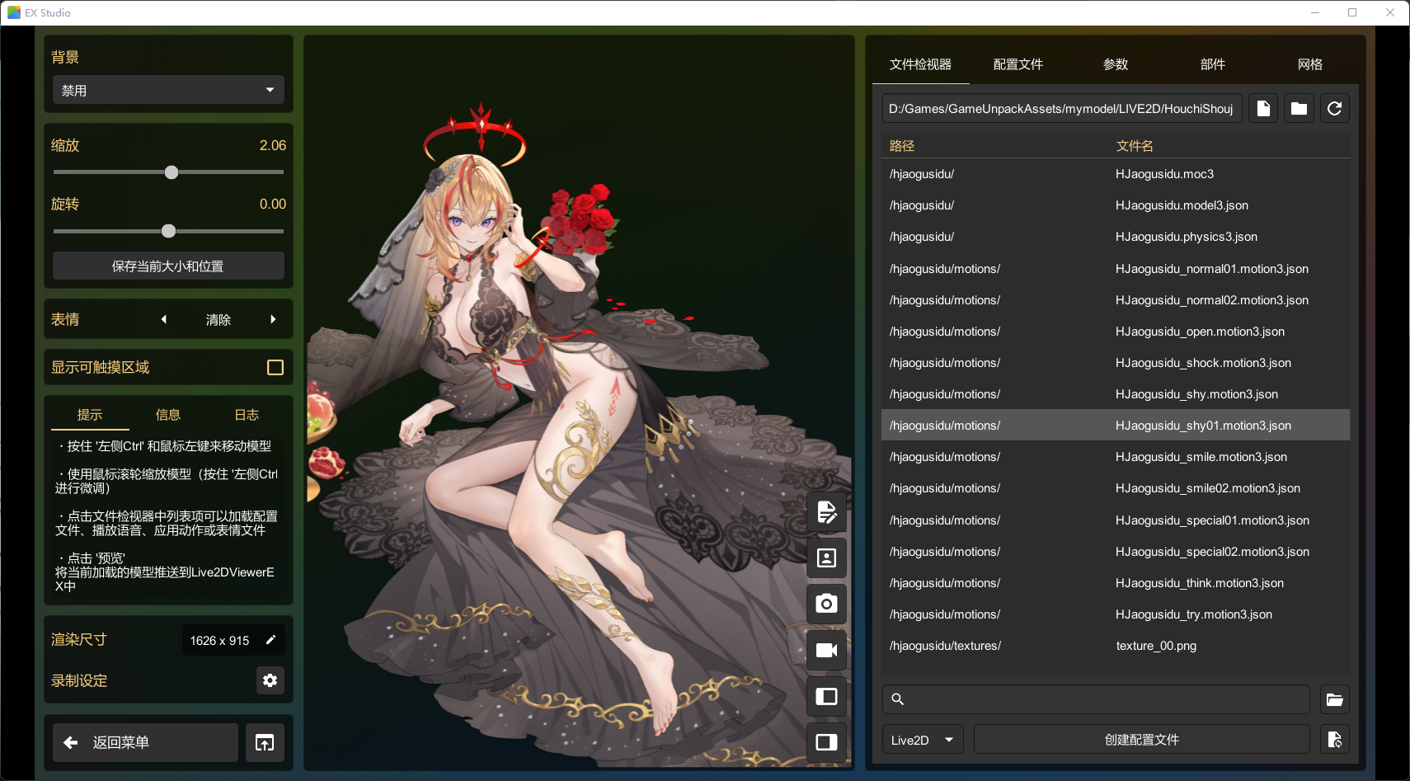Choose HJaogusidu_think.motion3.json
This screenshot has width=1410, height=781.
pos(1116,583)
